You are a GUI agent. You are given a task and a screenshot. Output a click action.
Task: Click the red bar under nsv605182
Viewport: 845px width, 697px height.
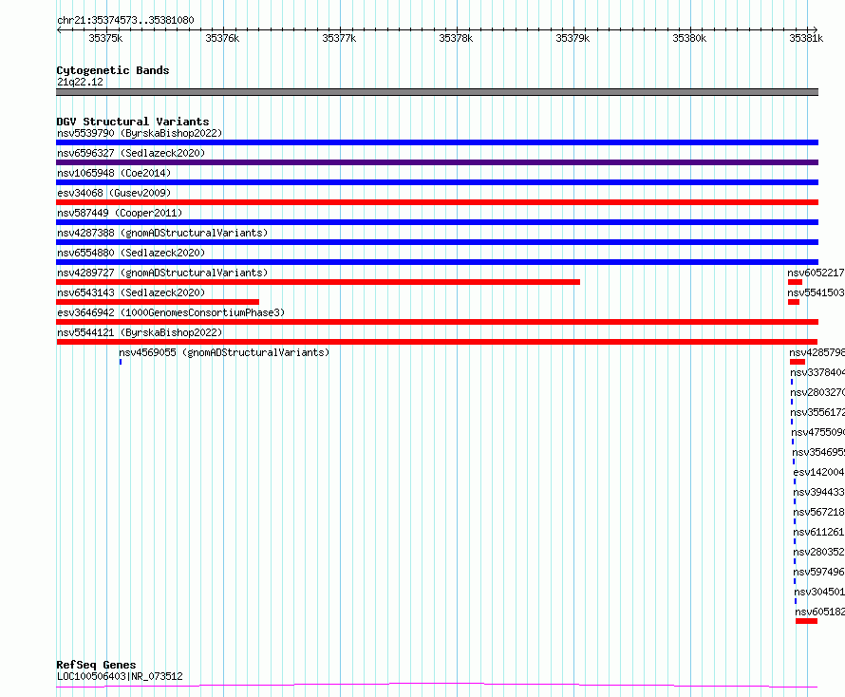click(806, 621)
